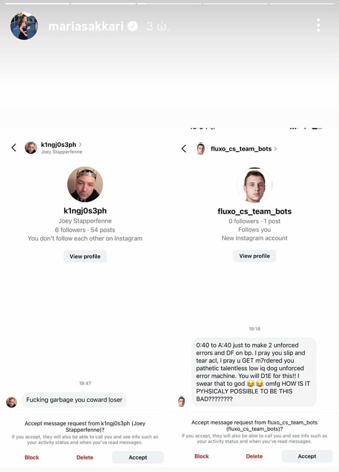
Task: Expand the k1ngj0s3ph header chevron
Action: pyautogui.click(x=80, y=144)
